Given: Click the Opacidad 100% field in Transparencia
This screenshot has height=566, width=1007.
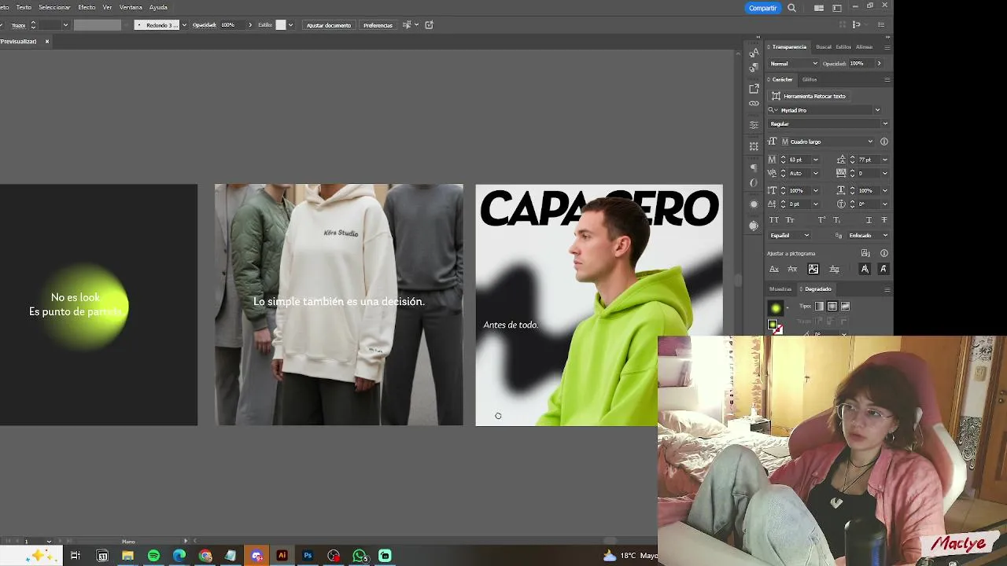Looking at the screenshot, I should click(x=862, y=64).
